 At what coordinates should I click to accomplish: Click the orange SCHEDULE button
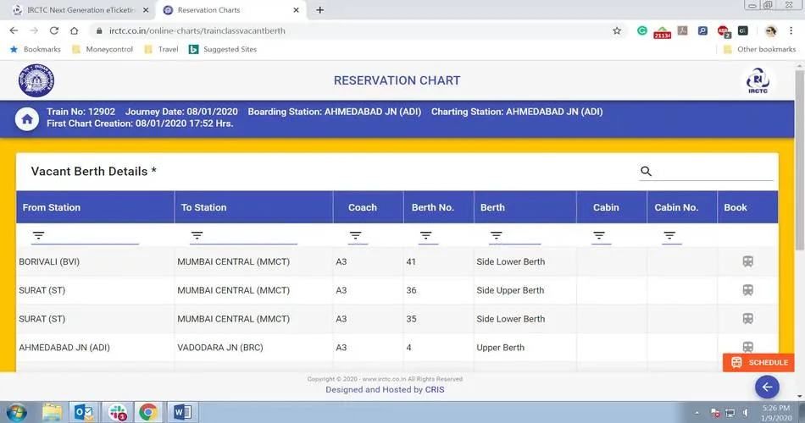pos(759,362)
